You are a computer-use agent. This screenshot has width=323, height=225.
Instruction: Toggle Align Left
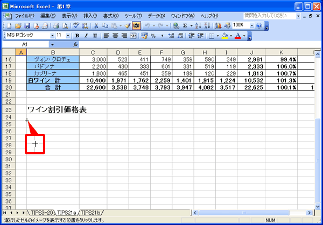[x=106, y=36]
